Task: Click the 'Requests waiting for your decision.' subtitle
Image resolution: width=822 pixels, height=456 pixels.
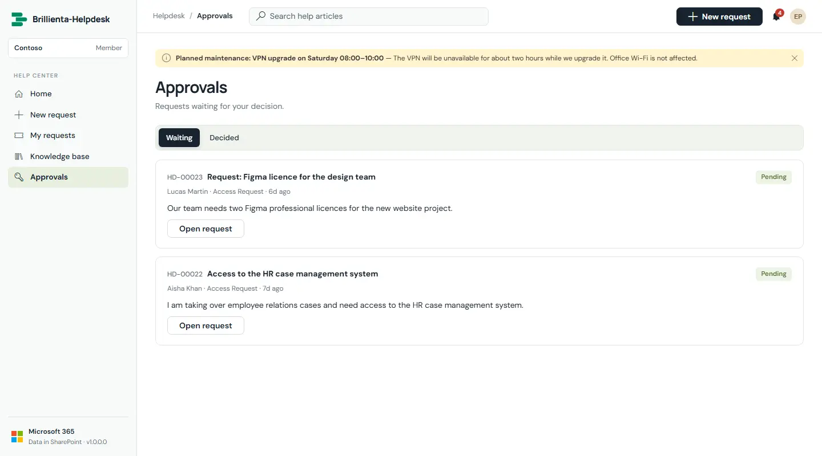Action: point(219,106)
